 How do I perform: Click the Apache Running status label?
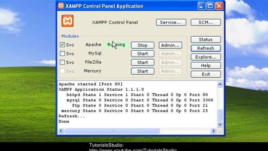(x=116, y=44)
